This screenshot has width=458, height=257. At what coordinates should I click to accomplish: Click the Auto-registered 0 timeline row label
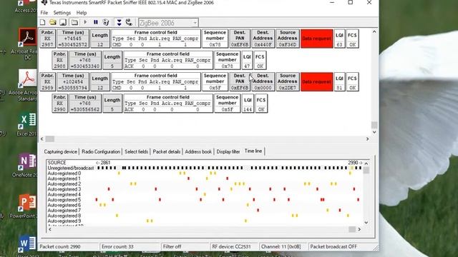pyautogui.click(x=64, y=173)
